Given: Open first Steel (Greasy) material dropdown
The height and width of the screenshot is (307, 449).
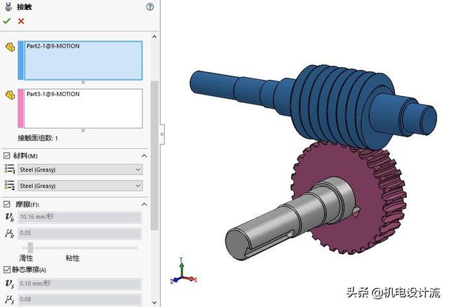Looking at the screenshot, I should pos(80,170).
